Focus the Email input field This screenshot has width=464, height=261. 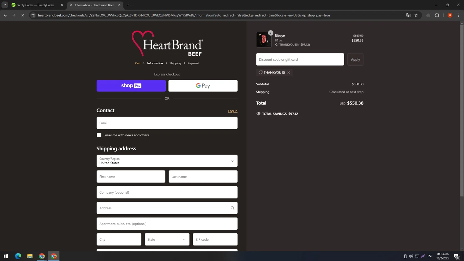tap(167, 123)
